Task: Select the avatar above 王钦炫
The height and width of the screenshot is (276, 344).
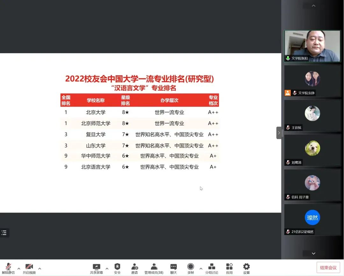Action: [x=312, y=113]
